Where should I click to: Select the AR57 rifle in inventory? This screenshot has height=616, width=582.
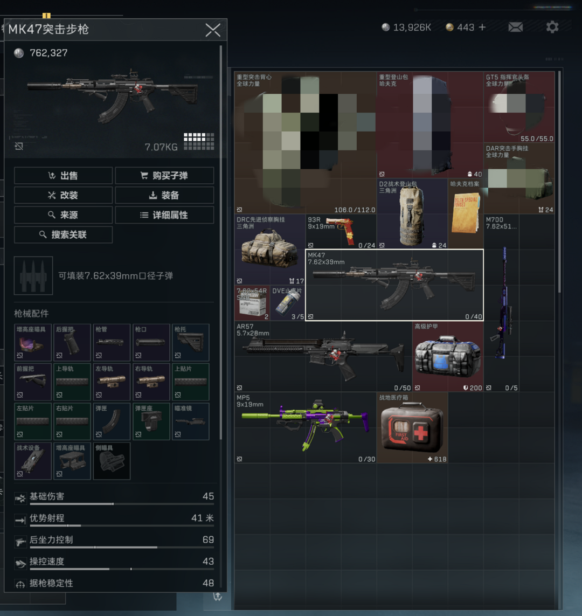(x=323, y=356)
